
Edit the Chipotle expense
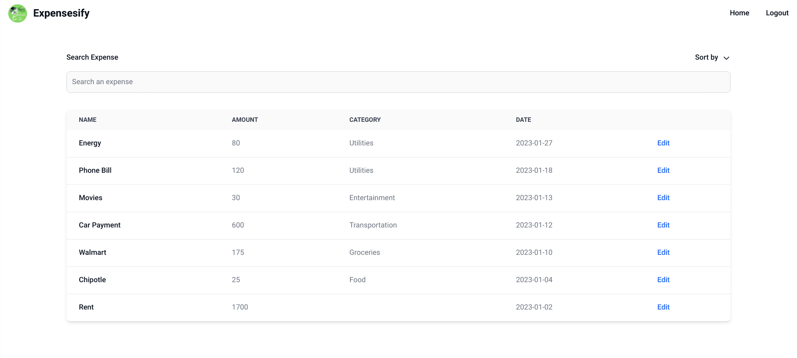663,280
